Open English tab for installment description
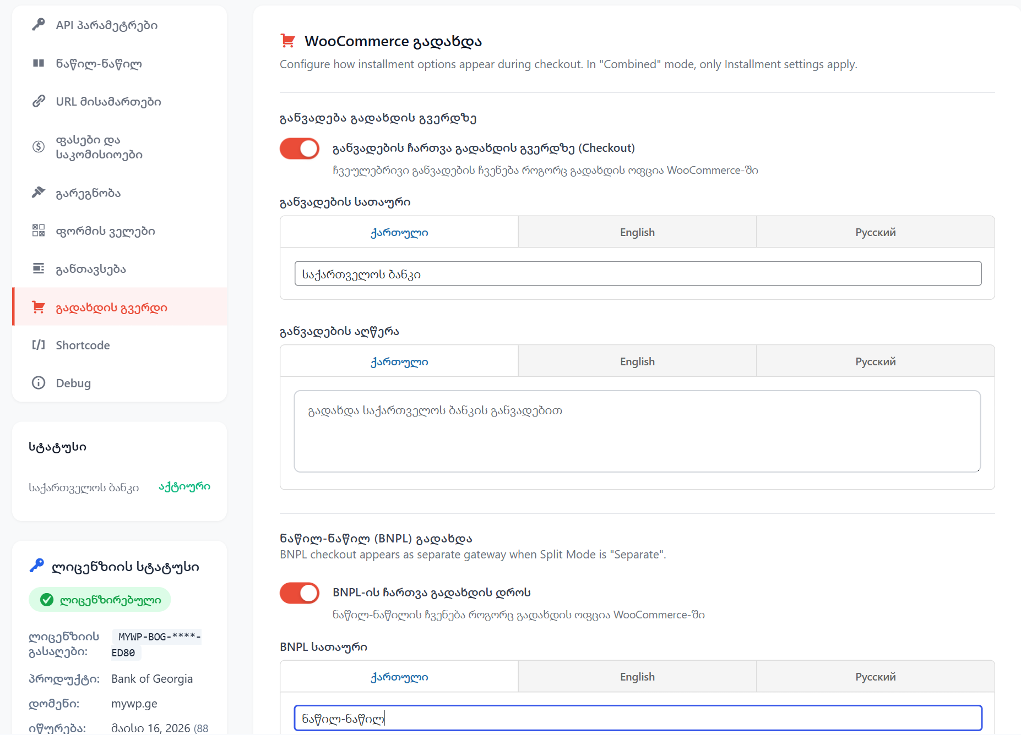The height and width of the screenshot is (735, 1021). (637, 361)
